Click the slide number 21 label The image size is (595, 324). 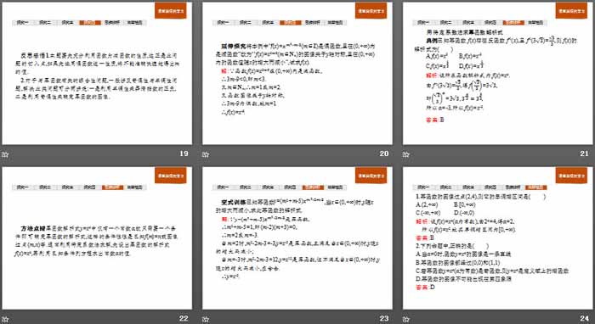(585, 154)
